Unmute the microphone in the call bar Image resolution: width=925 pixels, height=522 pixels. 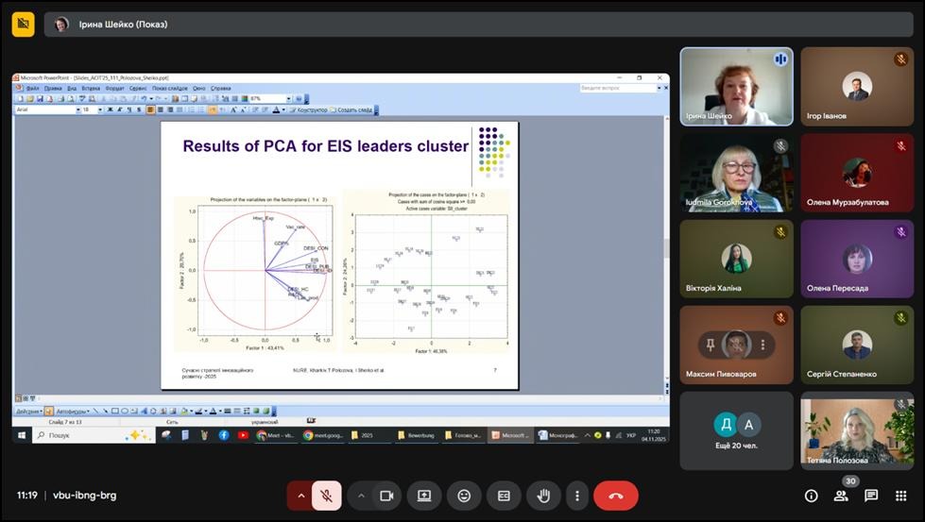click(326, 496)
